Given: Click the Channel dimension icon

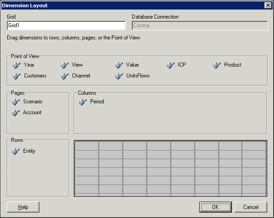Looking at the screenshot, I should [65, 76].
